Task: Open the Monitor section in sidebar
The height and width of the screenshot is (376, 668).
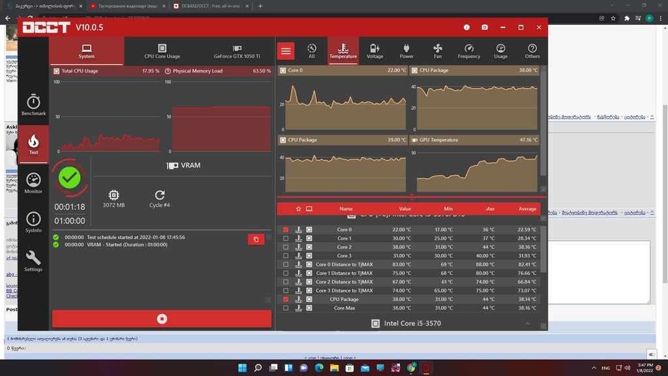Action: pos(33,183)
